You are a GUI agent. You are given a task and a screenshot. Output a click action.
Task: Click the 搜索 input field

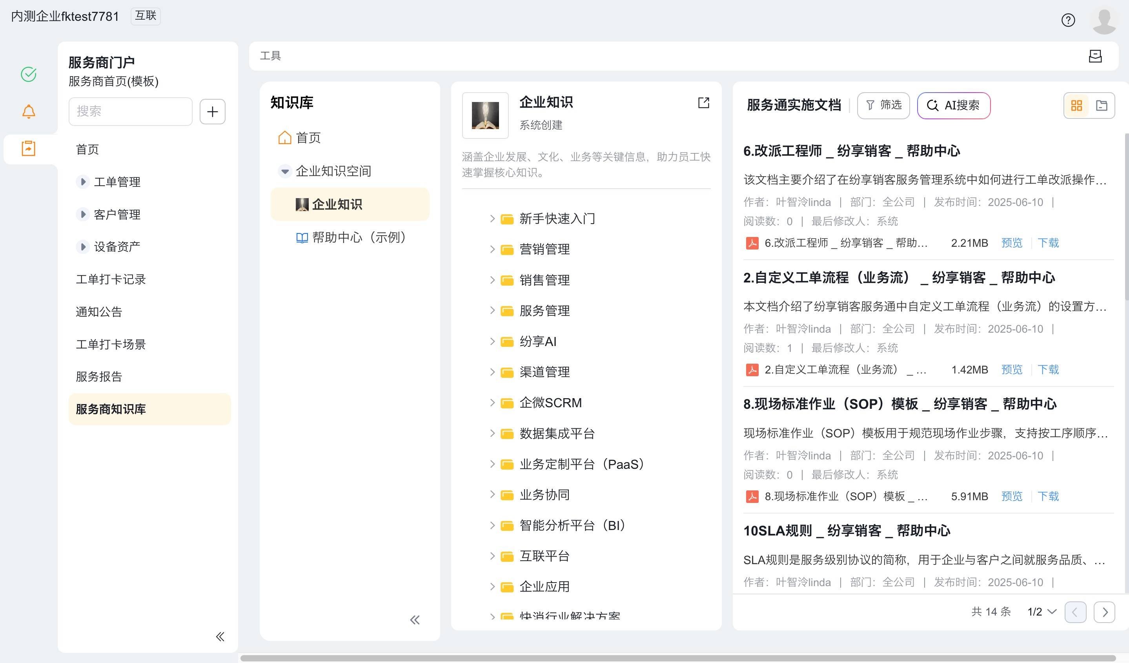(x=130, y=111)
